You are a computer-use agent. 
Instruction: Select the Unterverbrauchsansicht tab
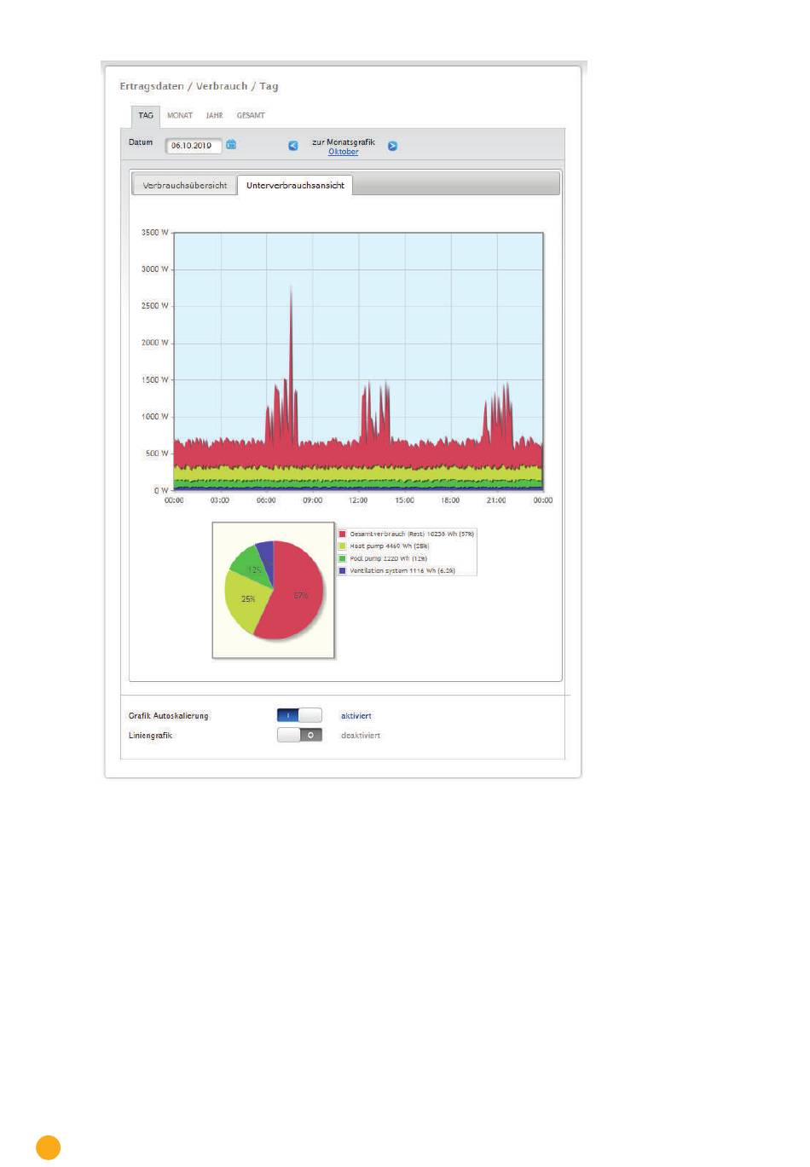pos(295,185)
